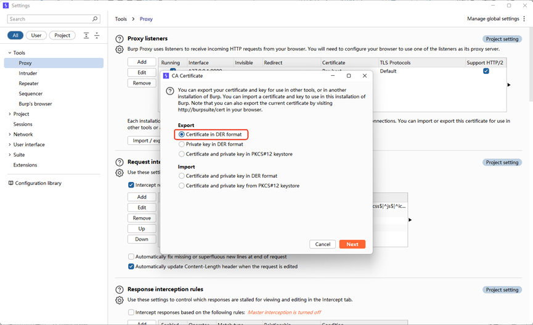Select the Project settings filter
The width and height of the screenshot is (533, 325).
click(x=62, y=35)
